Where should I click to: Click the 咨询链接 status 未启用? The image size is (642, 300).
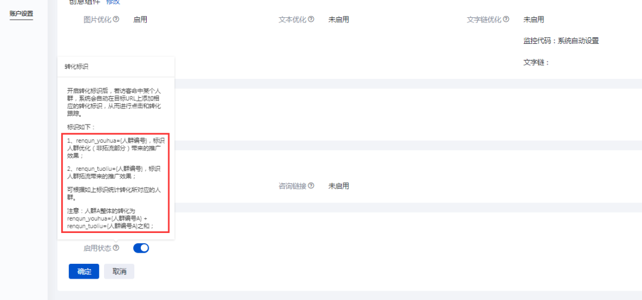click(339, 186)
